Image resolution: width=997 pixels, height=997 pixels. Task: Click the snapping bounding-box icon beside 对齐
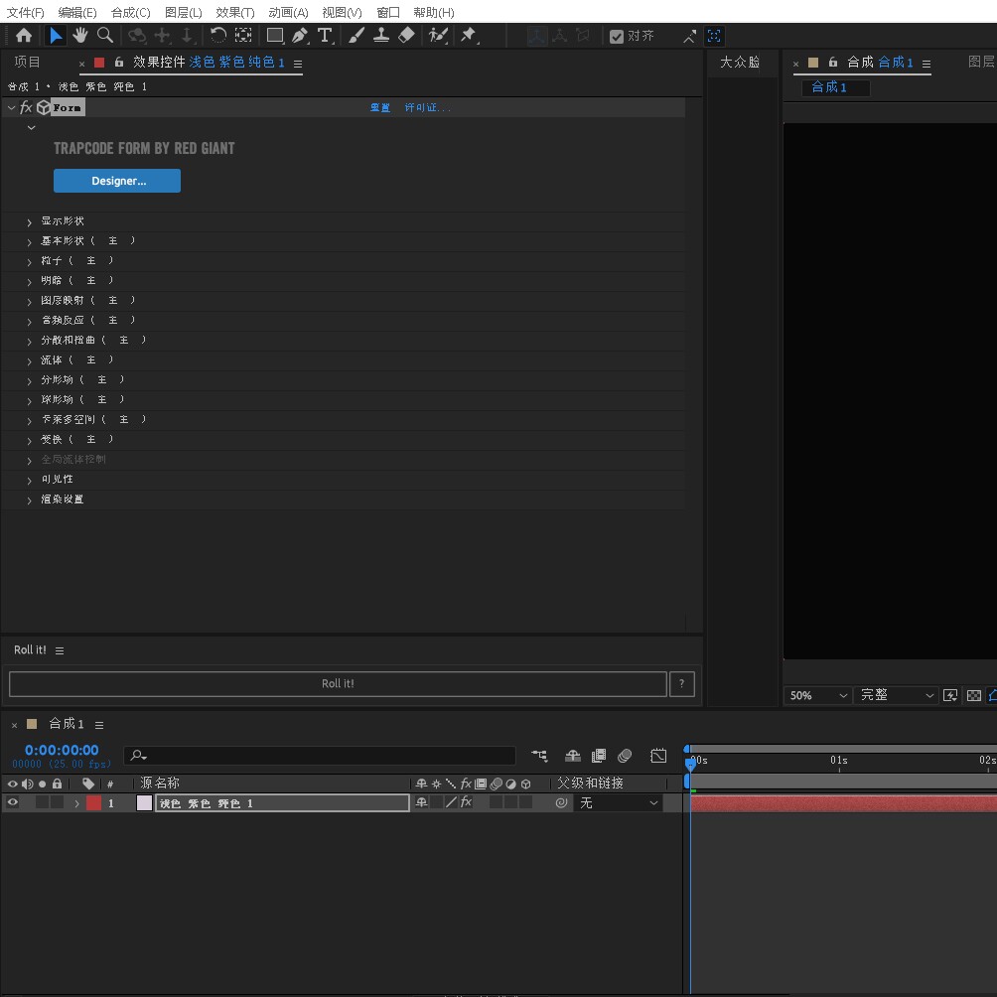(714, 36)
